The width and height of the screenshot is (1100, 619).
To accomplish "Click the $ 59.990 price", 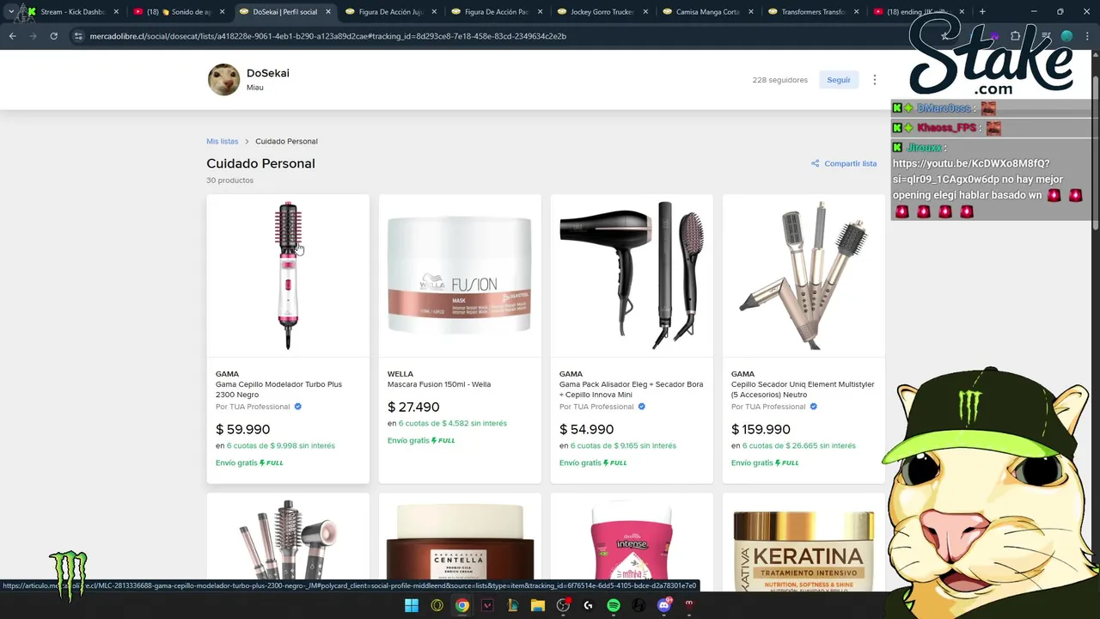I will click(242, 429).
